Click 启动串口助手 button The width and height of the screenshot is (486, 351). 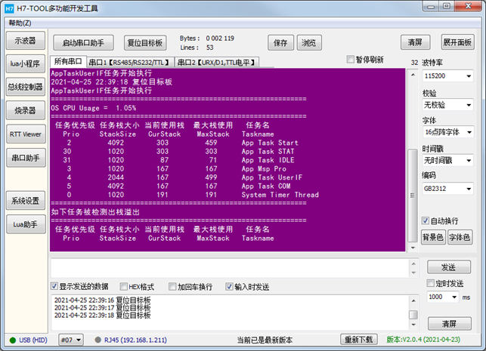point(83,43)
